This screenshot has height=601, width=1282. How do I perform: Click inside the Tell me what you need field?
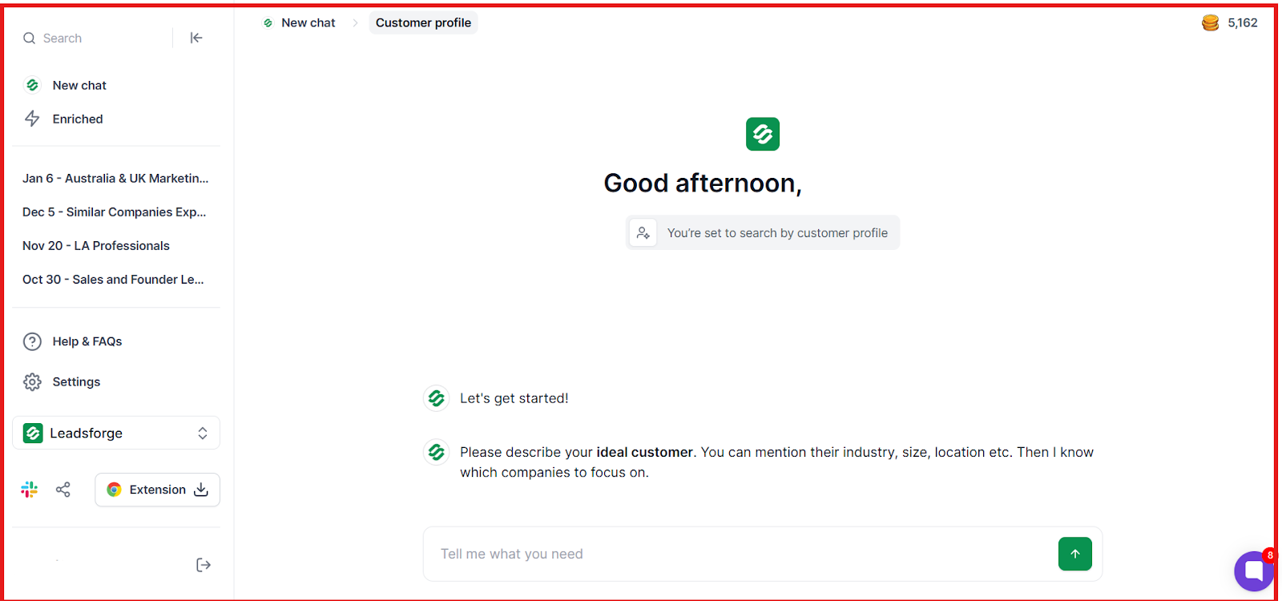pos(721,554)
